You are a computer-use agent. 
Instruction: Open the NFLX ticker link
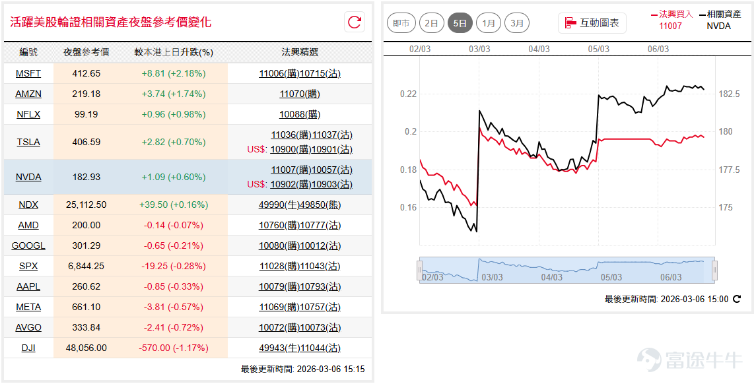(x=28, y=114)
